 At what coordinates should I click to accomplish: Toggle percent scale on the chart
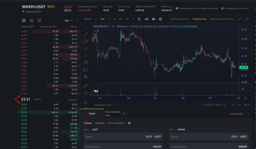[x=233, y=105]
